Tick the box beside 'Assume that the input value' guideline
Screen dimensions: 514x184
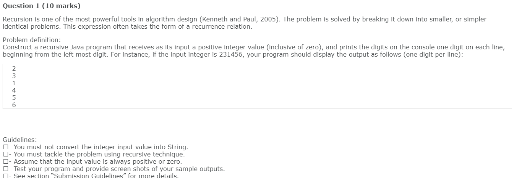tap(5, 162)
